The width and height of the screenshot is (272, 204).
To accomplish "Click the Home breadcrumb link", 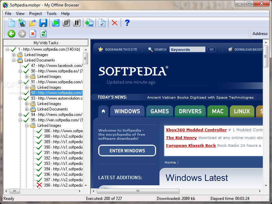I will tap(170, 163).
